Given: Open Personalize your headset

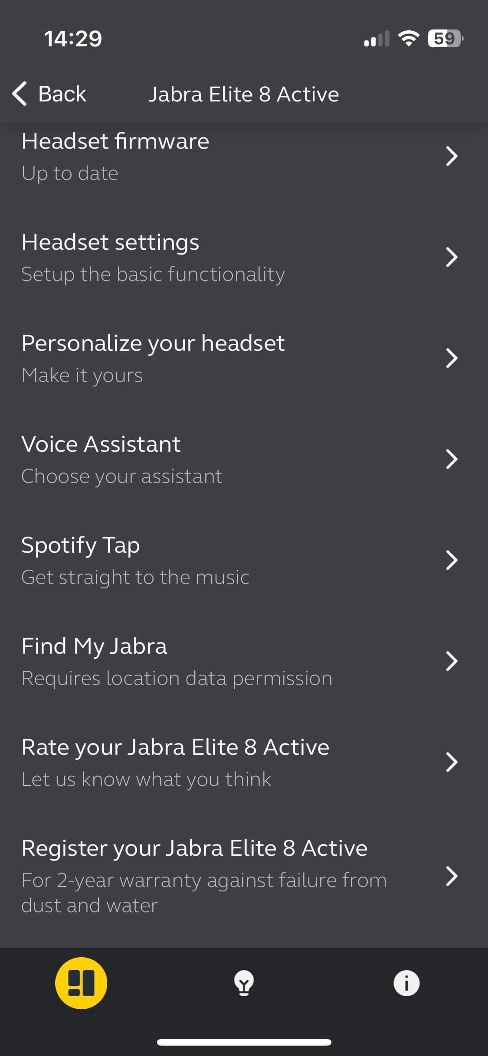Looking at the screenshot, I should [153, 358].
